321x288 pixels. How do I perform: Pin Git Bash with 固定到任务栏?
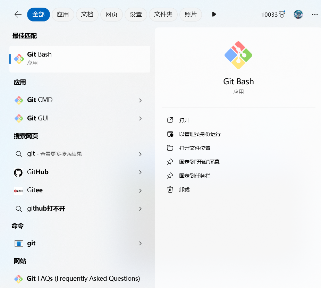click(195, 176)
